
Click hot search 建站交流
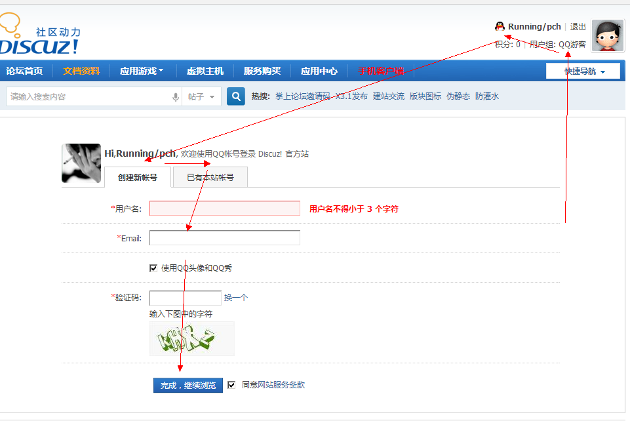click(389, 96)
